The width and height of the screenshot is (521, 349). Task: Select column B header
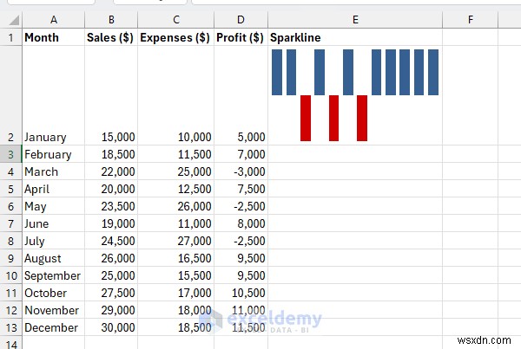[111, 20]
